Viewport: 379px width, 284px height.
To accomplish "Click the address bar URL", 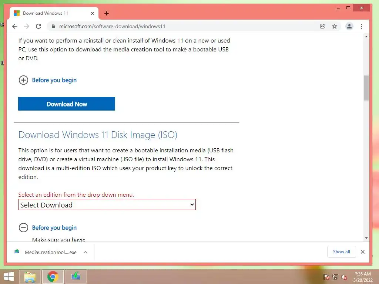I will point(112,26).
